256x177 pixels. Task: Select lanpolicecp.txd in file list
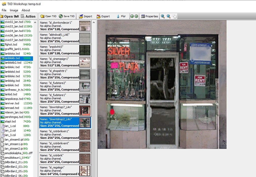click(x=17, y=99)
